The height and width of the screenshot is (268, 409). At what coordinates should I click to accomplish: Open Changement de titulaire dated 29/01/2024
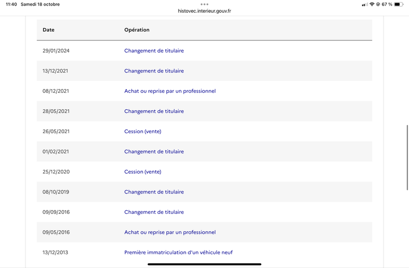pyautogui.click(x=154, y=51)
